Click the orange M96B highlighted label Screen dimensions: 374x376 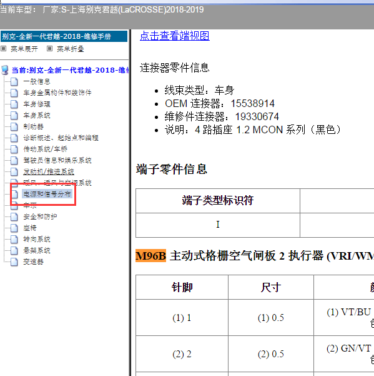coord(150,256)
